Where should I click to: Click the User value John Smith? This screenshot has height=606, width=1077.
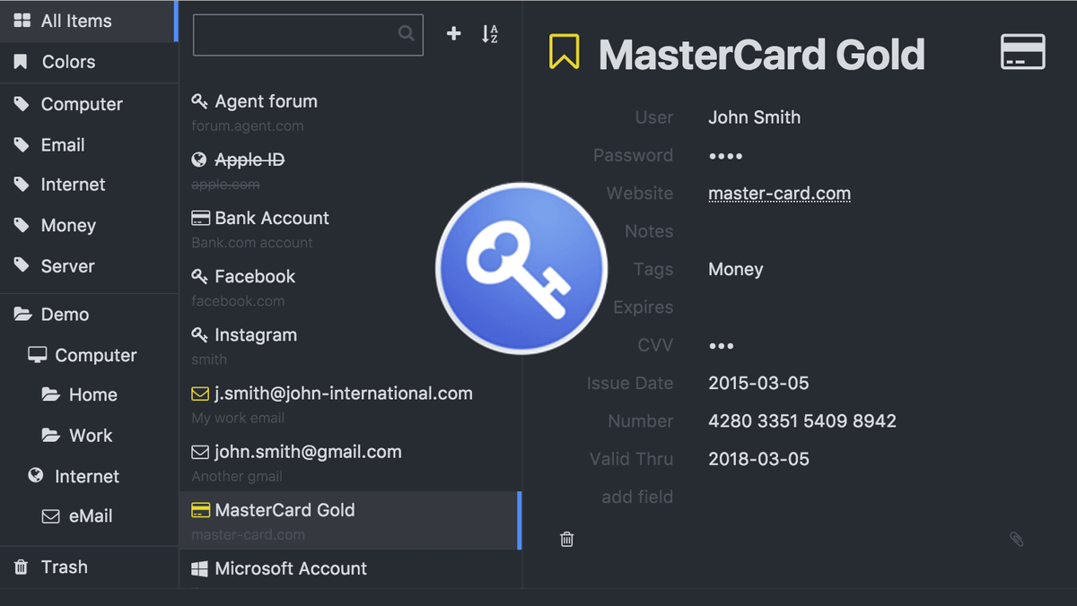pos(754,117)
